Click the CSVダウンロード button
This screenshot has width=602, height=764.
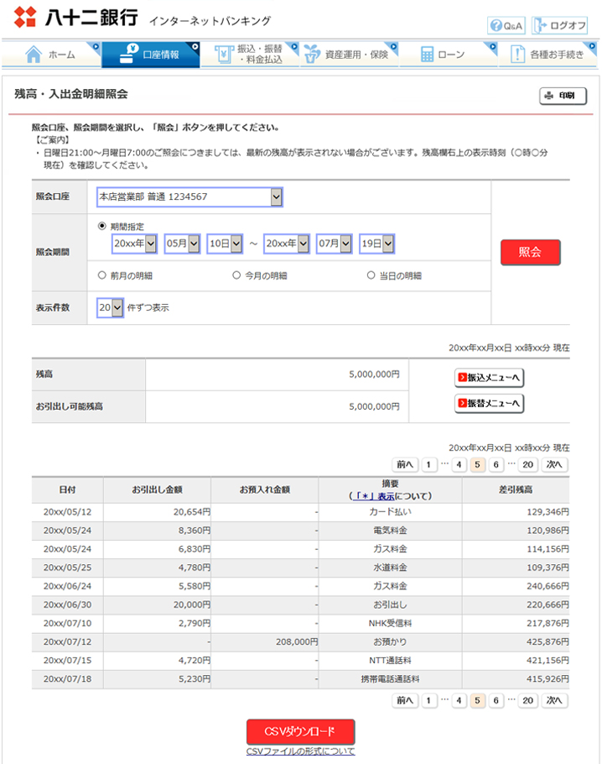pos(300,731)
